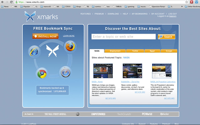Click the NASA - Home link

coord(97,82)
